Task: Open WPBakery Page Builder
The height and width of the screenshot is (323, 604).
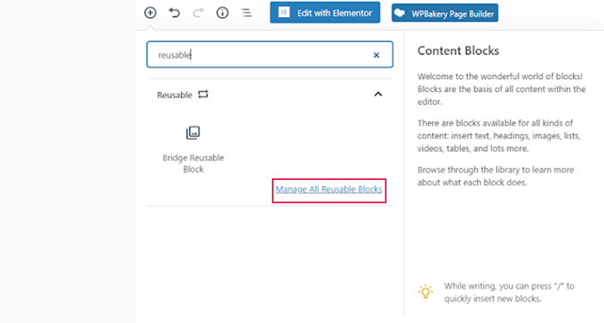Action: 444,13
